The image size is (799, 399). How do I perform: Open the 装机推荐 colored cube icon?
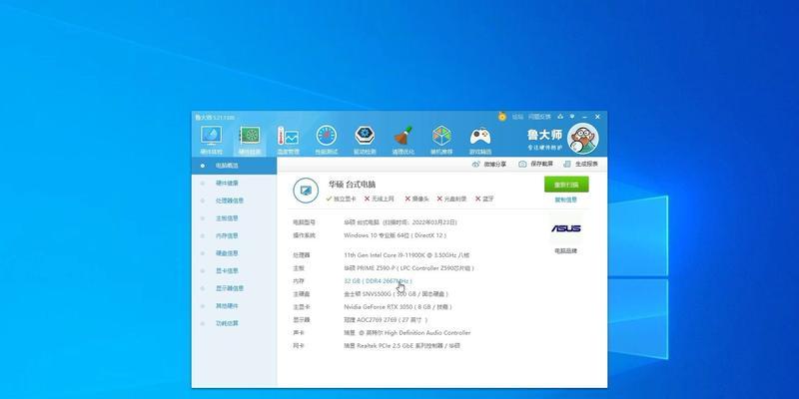[441, 136]
